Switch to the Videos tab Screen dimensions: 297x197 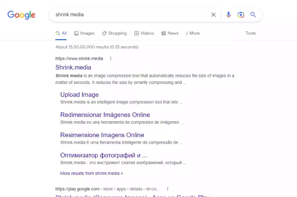pos(144,33)
